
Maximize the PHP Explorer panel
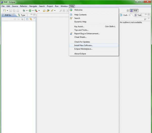34,15
